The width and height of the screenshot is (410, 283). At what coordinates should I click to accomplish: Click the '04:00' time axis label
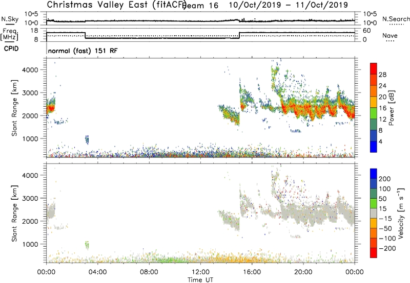pyautogui.click(x=97, y=272)
